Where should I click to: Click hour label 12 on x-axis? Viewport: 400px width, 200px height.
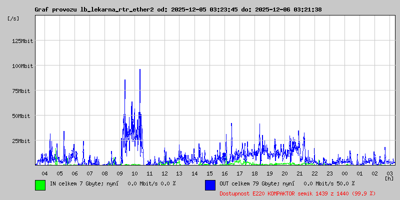click(x=164, y=173)
